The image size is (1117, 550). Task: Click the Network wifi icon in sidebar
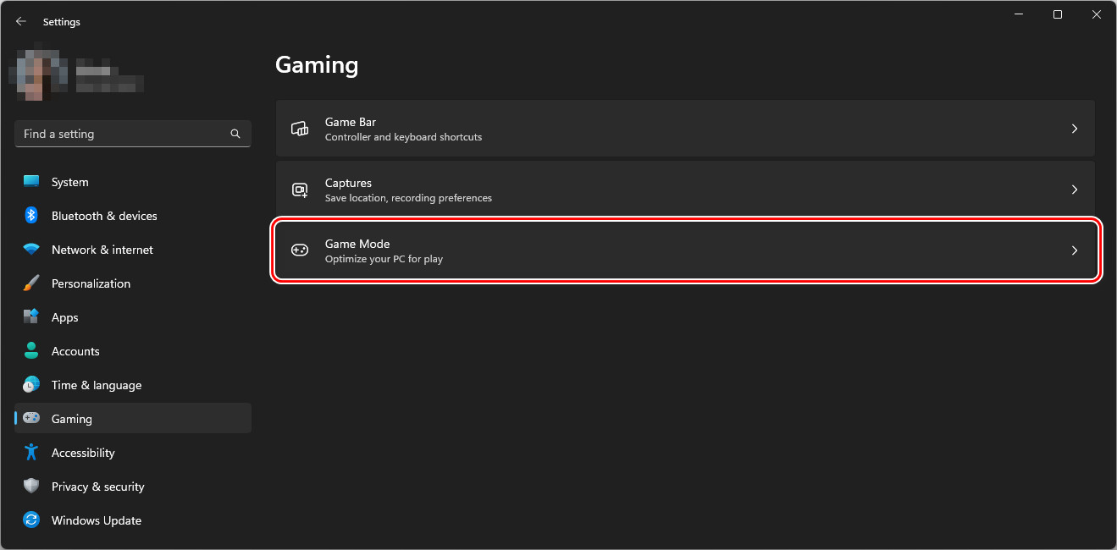click(31, 250)
